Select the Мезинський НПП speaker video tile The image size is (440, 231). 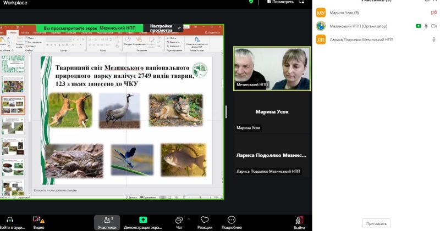click(272, 69)
